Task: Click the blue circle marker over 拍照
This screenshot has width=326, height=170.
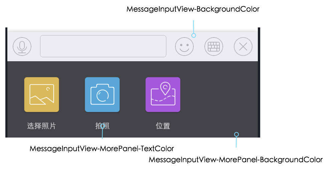Action: point(103,126)
